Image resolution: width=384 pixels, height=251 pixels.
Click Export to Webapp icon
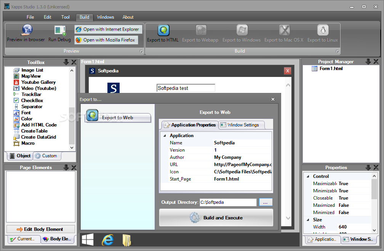[x=201, y=30]
